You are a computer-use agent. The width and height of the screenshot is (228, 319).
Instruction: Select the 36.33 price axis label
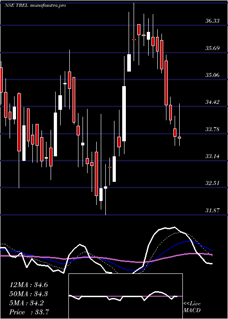pyautogui.click(x=212, y=21)
